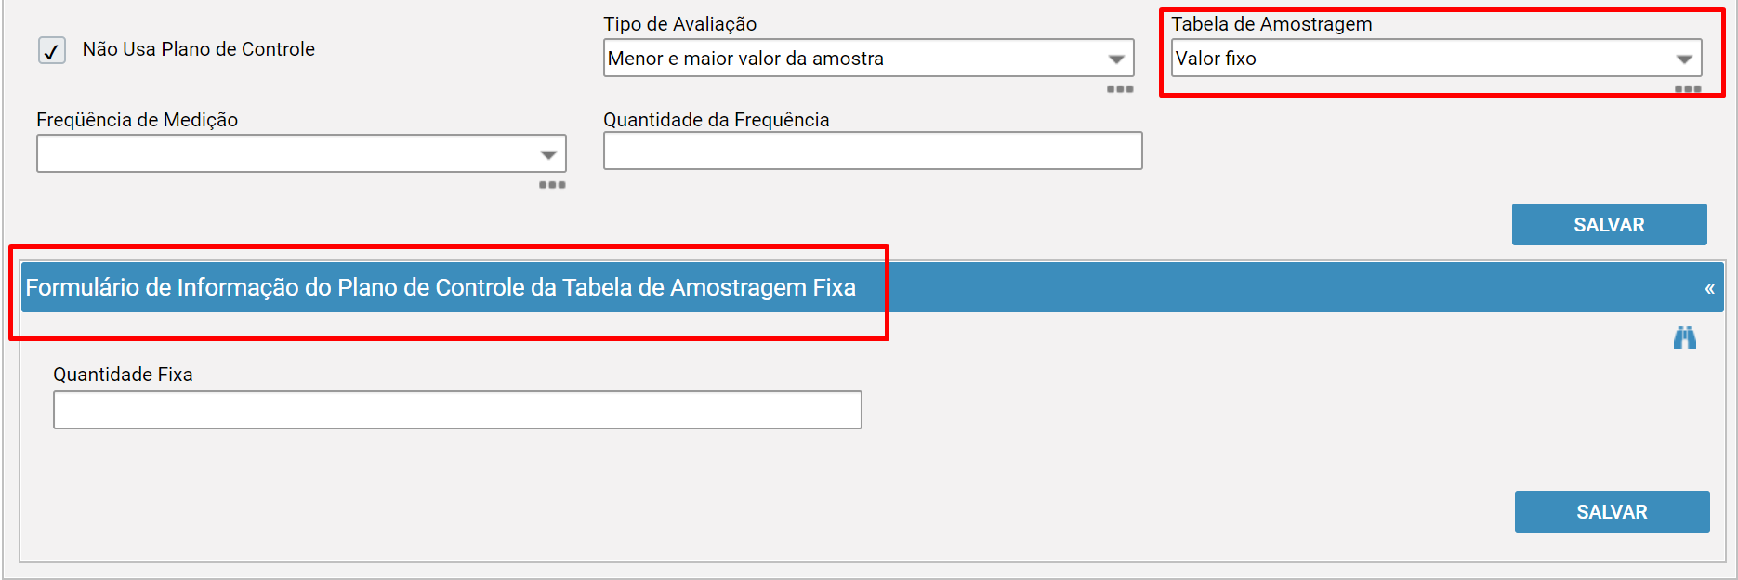Click the ellipsis icon under Freqüência de Medição
The height and width of the screenshot is (580, 1738).
pos(553,185)
